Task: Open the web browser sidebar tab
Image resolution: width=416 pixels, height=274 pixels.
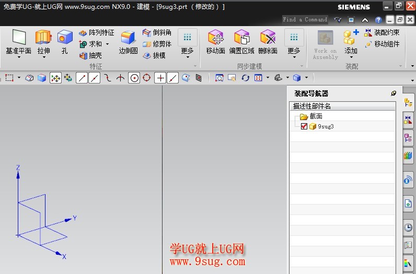Action: click(408, 204)
